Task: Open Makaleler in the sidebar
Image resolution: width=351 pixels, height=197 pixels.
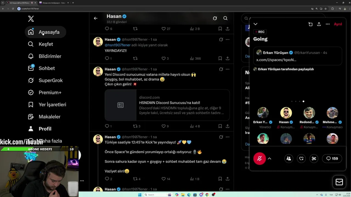Action: pos(44,117)
